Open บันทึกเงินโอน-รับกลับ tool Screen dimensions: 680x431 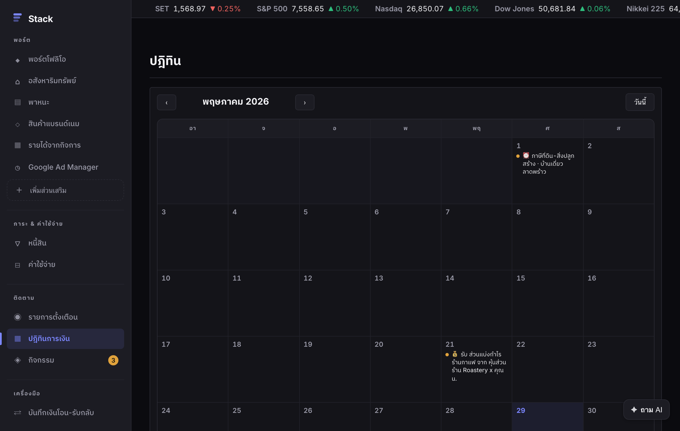[65, 413]
